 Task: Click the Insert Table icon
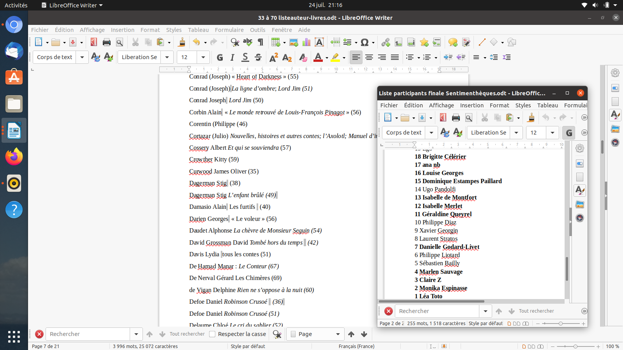pos(276,42)
